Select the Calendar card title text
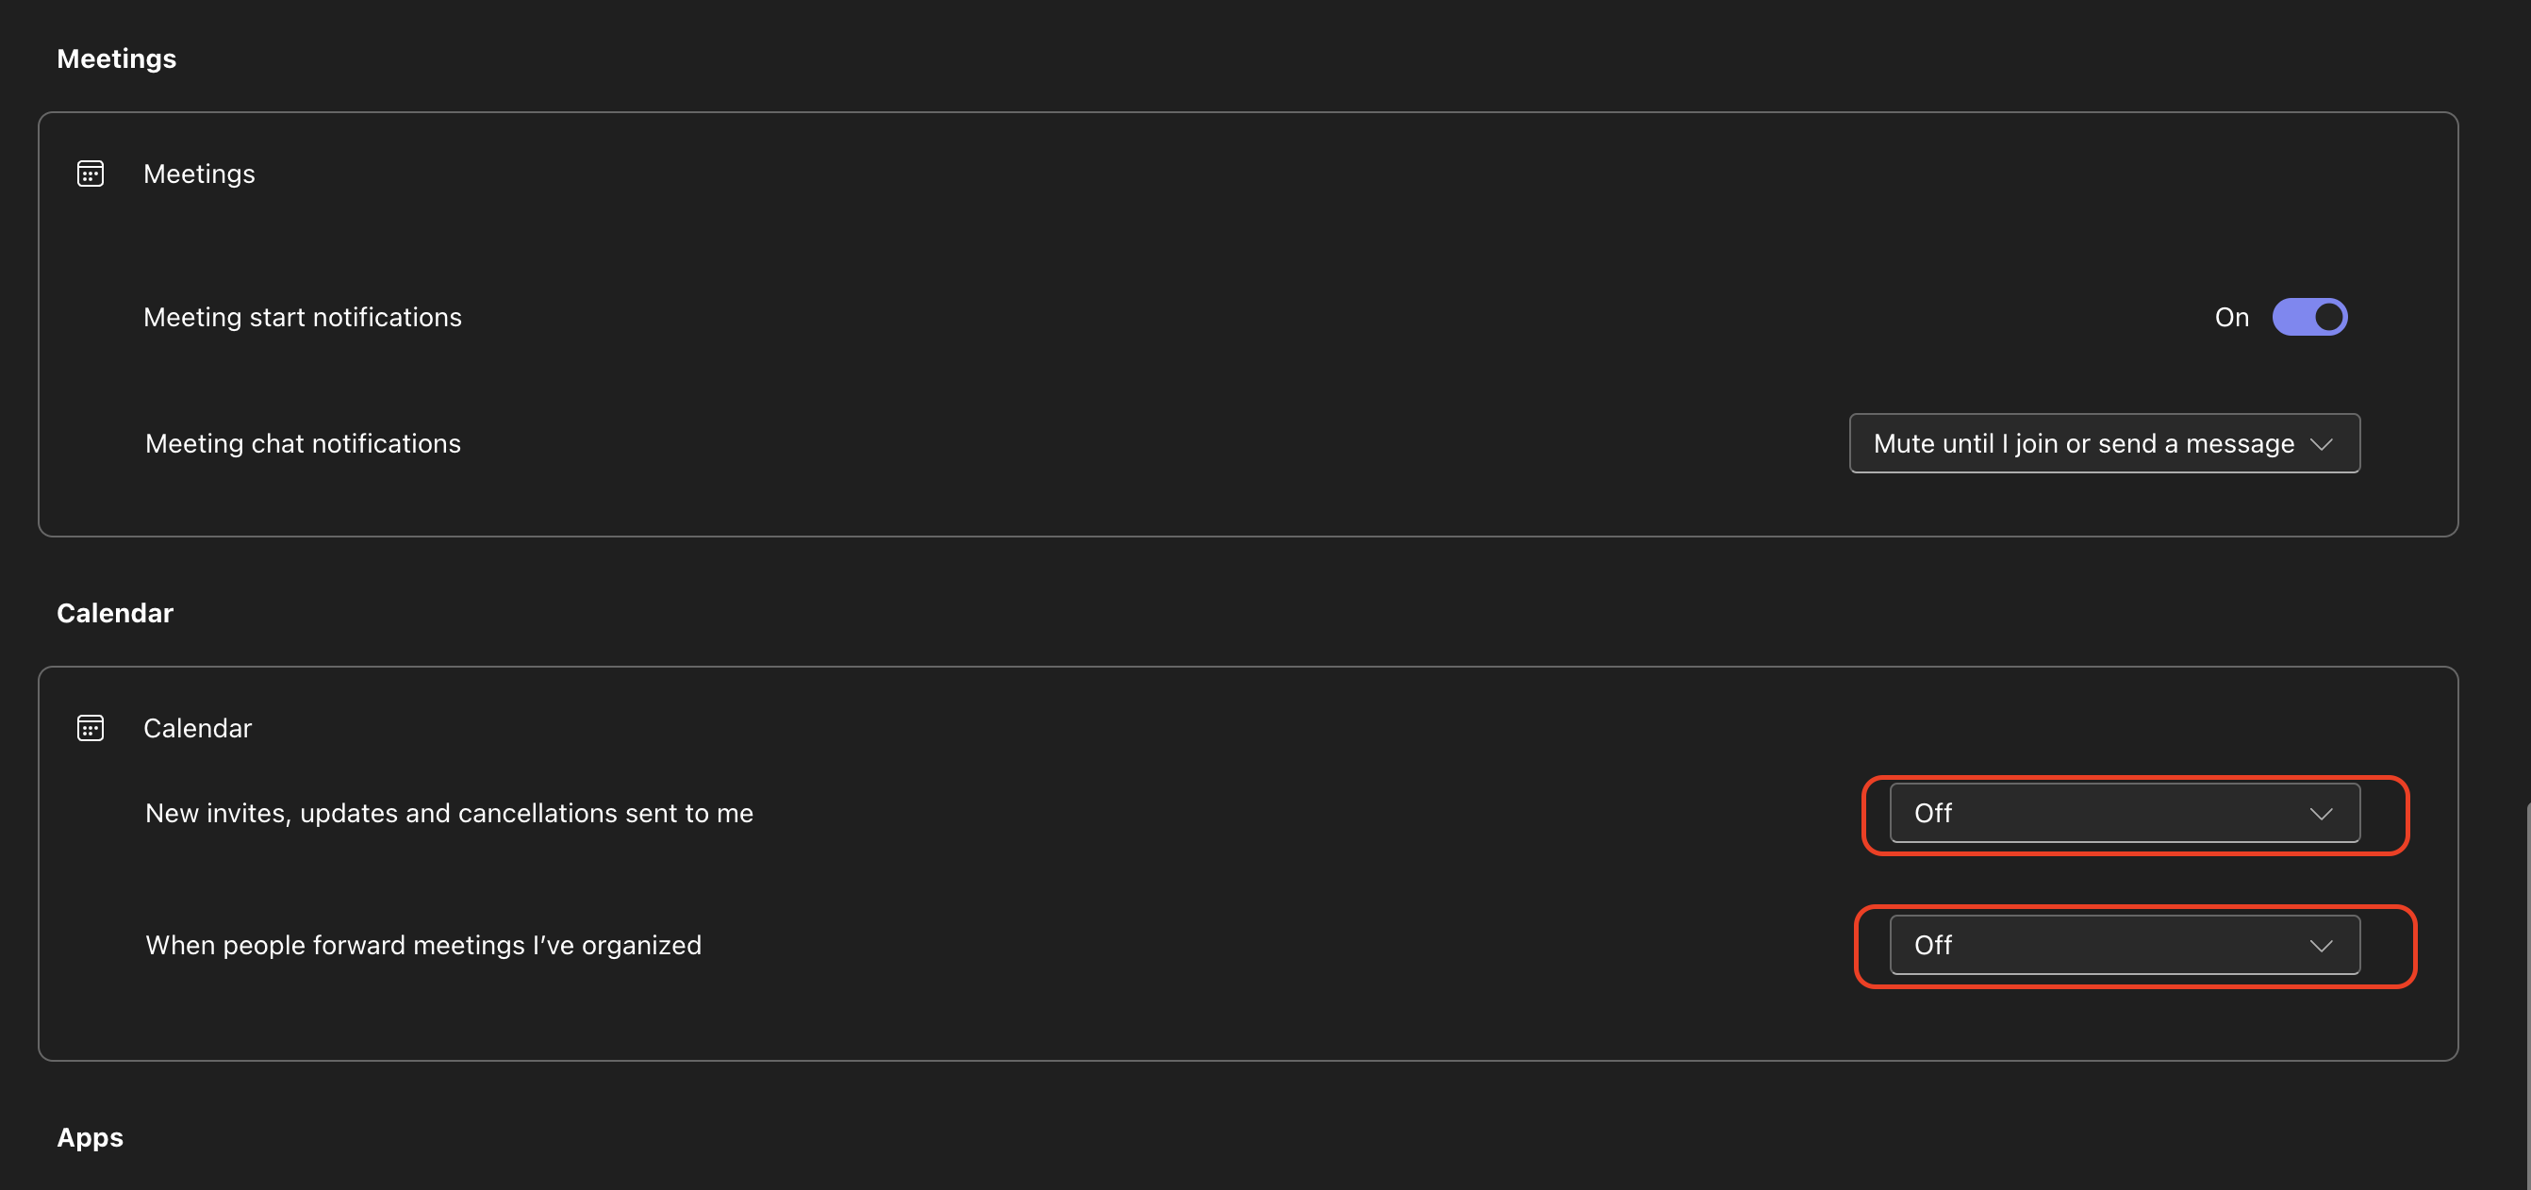The width and height of the screenshot is (2531, 1190). click(197, 728)
